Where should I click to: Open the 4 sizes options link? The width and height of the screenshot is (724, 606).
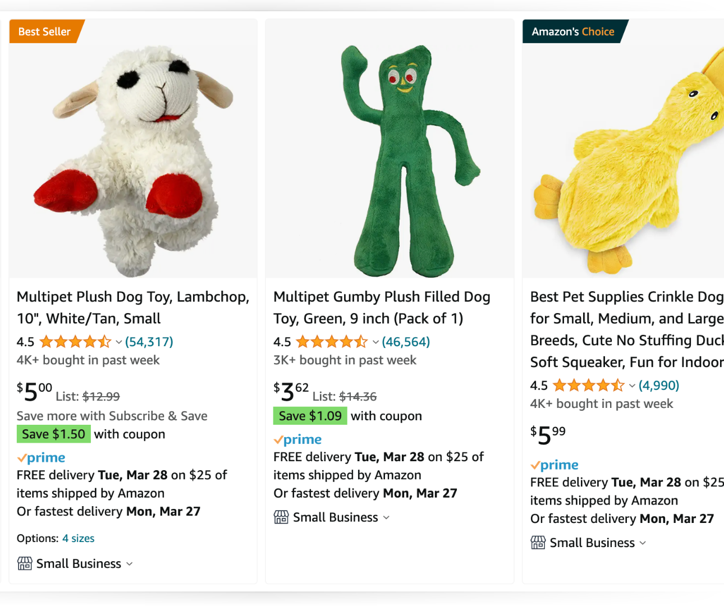tap(78, 538)
